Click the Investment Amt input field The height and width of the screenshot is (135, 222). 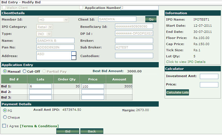coord(209,76)
